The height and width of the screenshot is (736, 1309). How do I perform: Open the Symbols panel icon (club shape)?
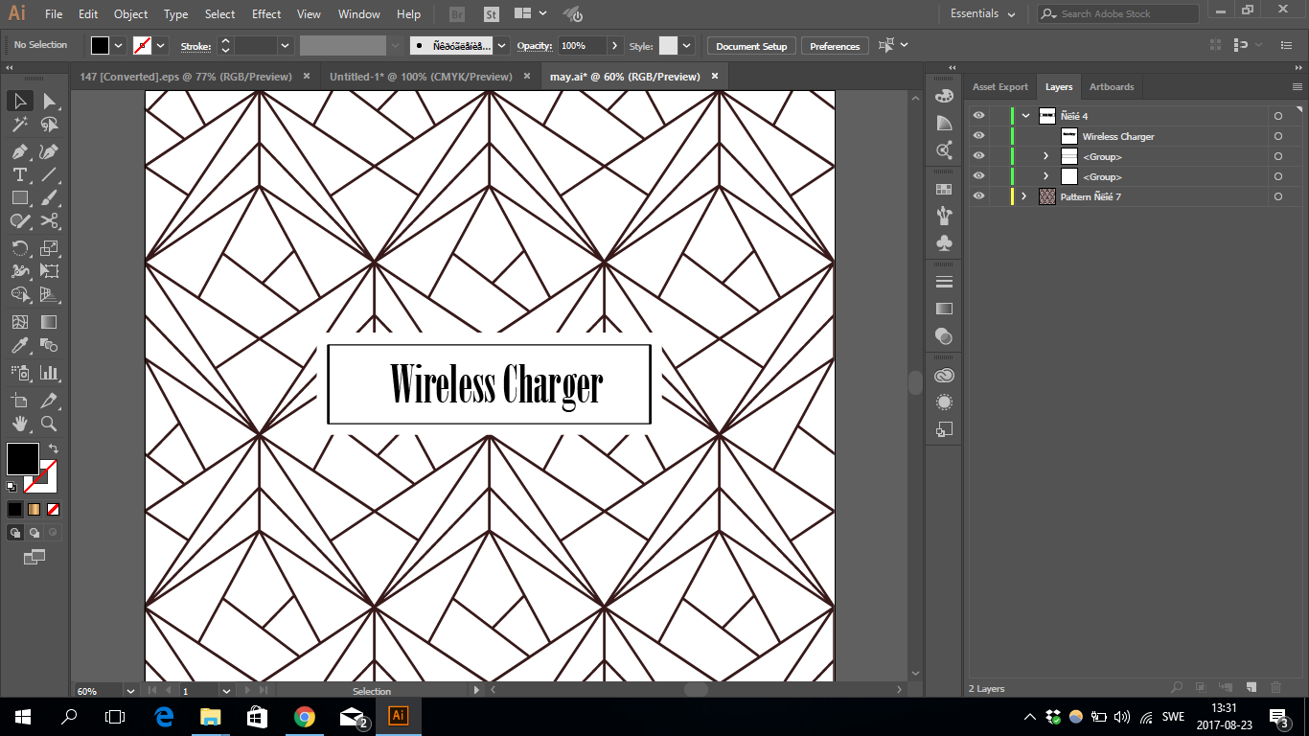[944, 242]
